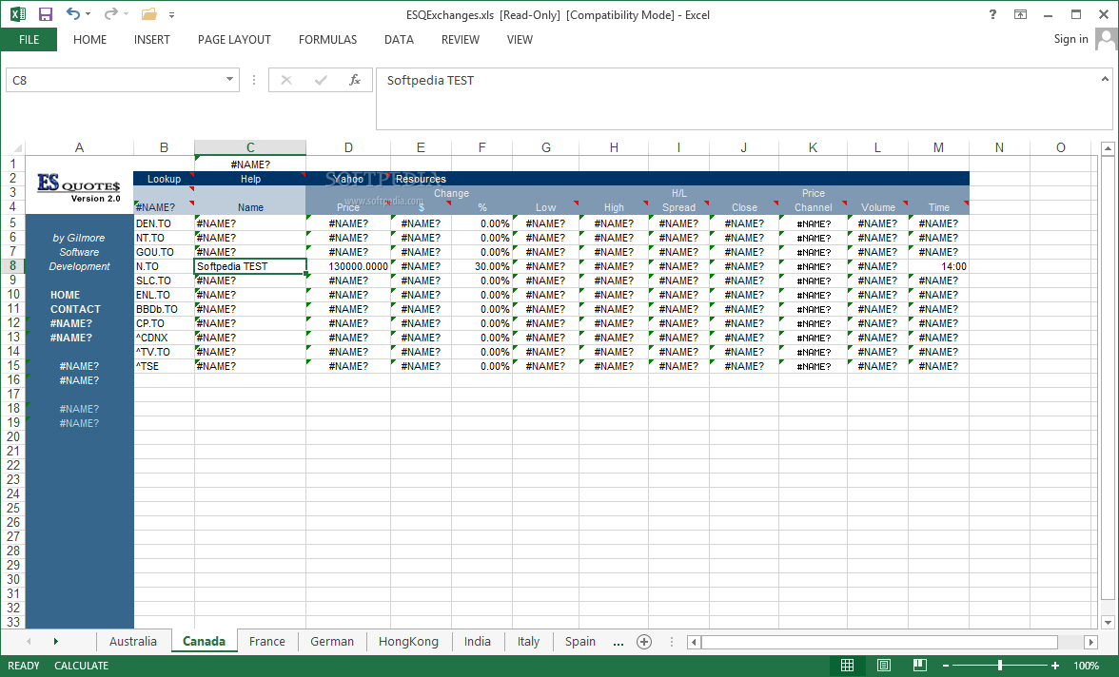Click the user account avatar icon
Image resolution: width=1119 pixels, height=677 pixels.
pyautogui.click(x=1106, y=39)
